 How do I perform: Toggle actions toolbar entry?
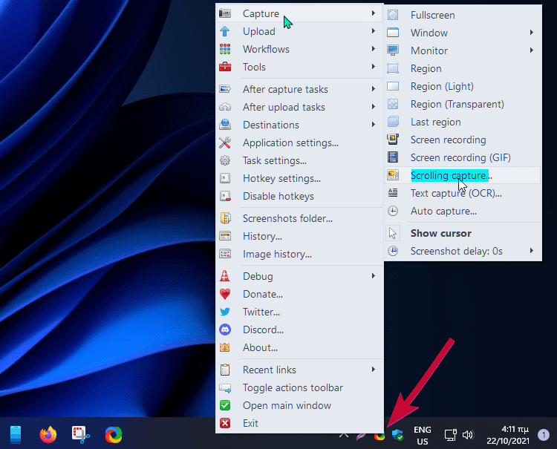point(299,387)
